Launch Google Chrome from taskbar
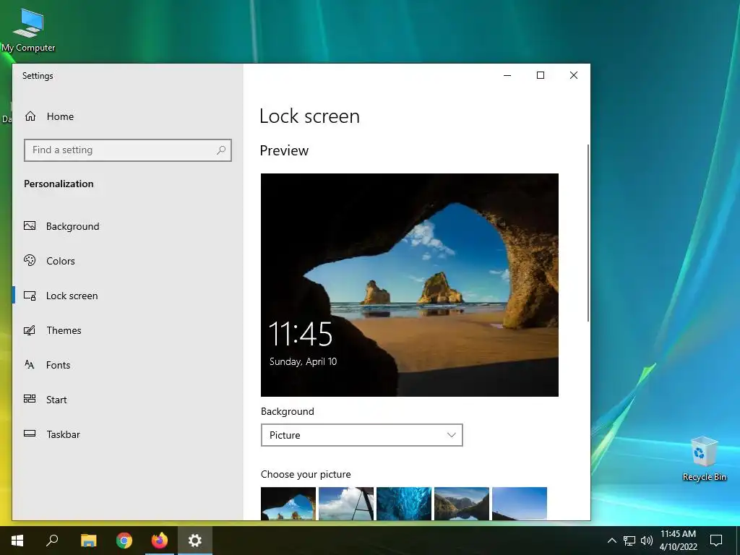The height and width of the screenshot is (555, 740). [124, 541]
